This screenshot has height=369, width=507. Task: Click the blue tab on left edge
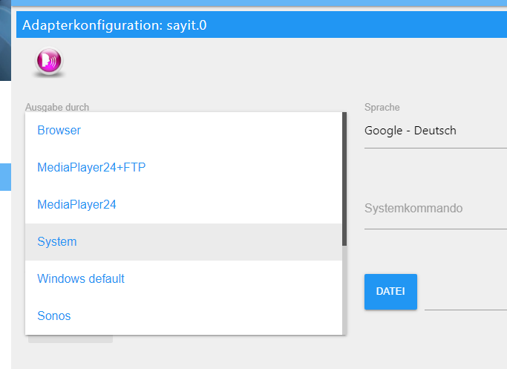tap(5, 177)
